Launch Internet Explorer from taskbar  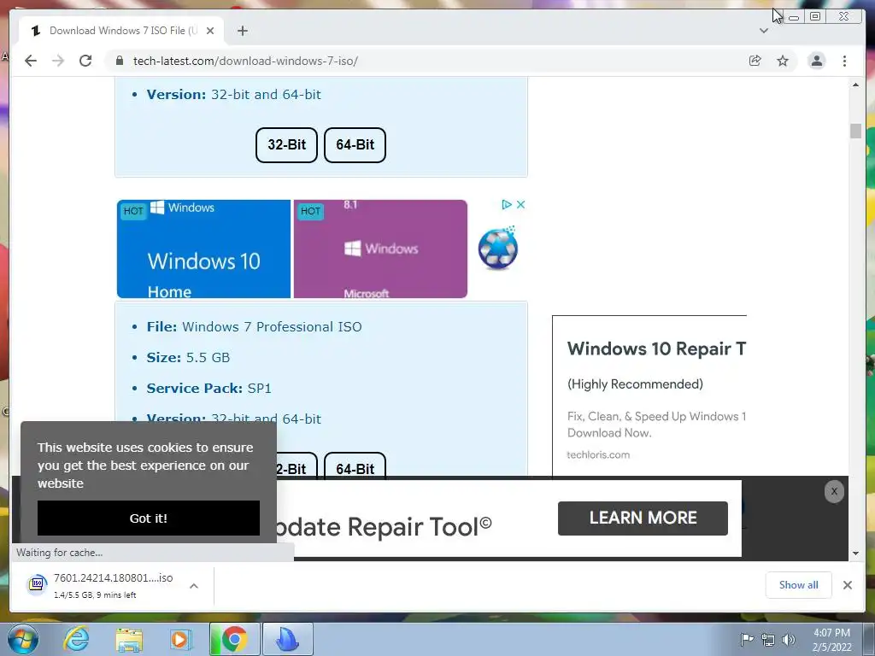tap(76, 639)
